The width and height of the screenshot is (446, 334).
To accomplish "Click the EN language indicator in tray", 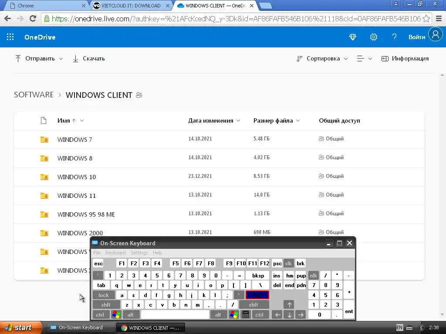I will pos(399,327).
